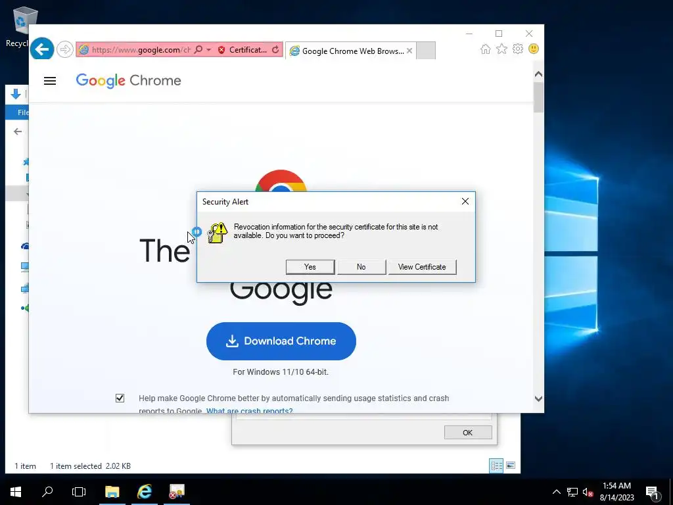
Task: Open the hamburger menu on Chrome page
Action: 50,81
